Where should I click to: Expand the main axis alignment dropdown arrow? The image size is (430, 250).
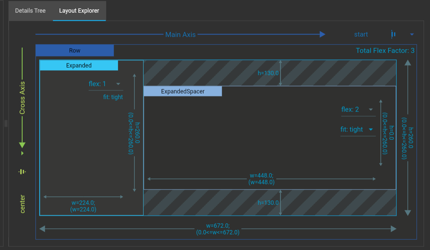412,34
